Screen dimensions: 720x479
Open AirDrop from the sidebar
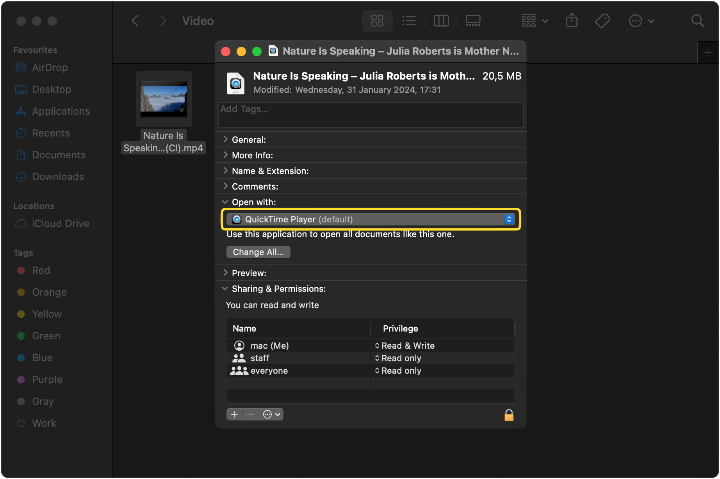click(x=49, y=67)
